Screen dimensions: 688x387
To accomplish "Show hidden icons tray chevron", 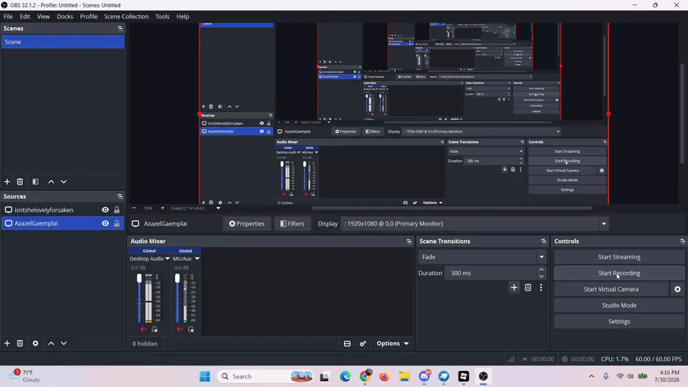I will coord(592,376).
